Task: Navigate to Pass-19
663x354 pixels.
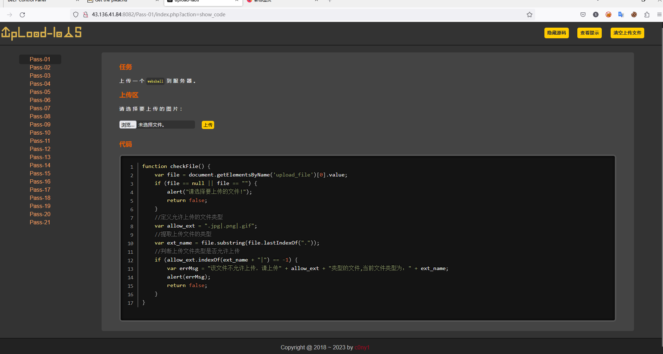Action: [40, 206]
